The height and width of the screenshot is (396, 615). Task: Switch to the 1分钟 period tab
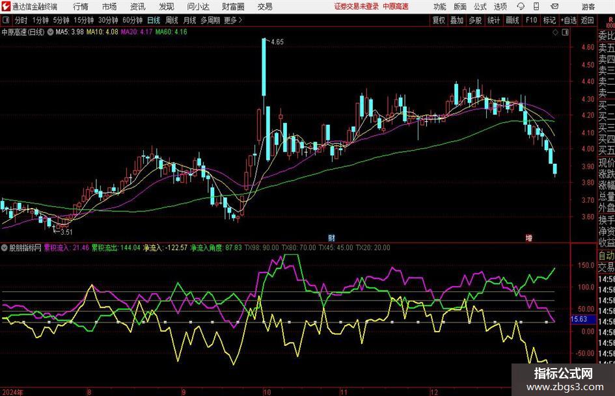[x=40, y=20]
